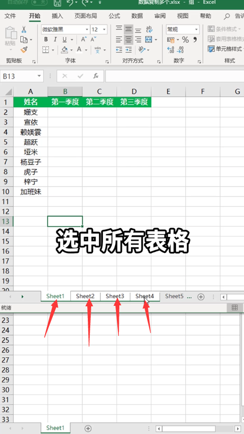The height and width of the screenshot is (434, 244).
Task: Increase font size with the larger A
Action: (x=84, y=39)
